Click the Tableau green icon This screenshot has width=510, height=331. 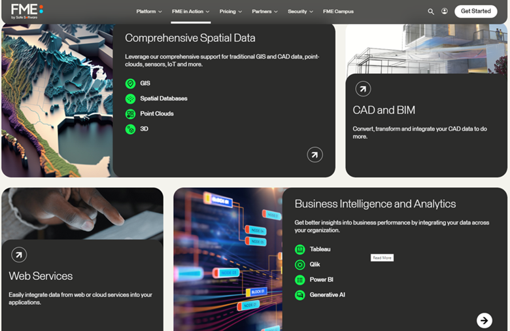(x=300, y=250)
